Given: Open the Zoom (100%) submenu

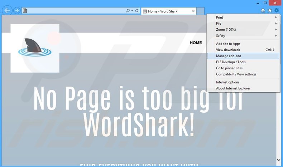Looking at the screenshot, I should pyautogui.click(x=243, y=30).
